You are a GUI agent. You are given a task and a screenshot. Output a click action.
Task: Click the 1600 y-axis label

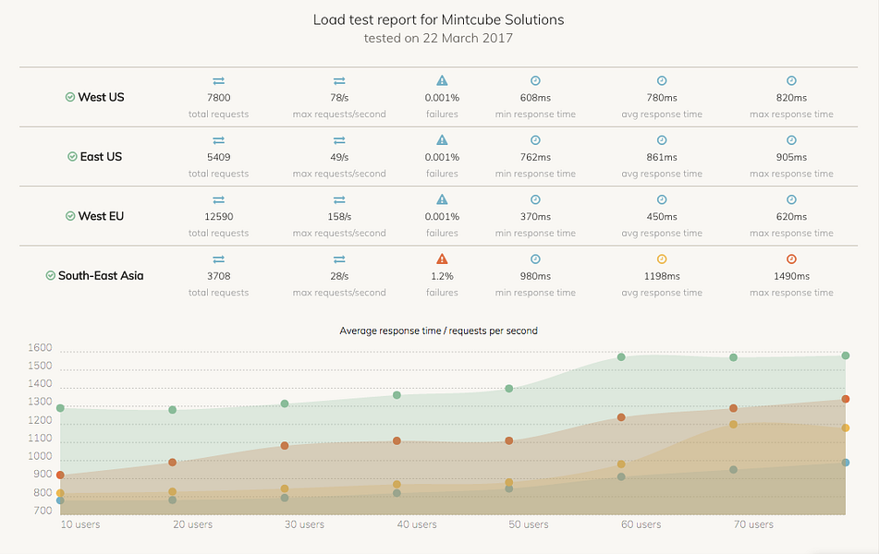(40, 347)
